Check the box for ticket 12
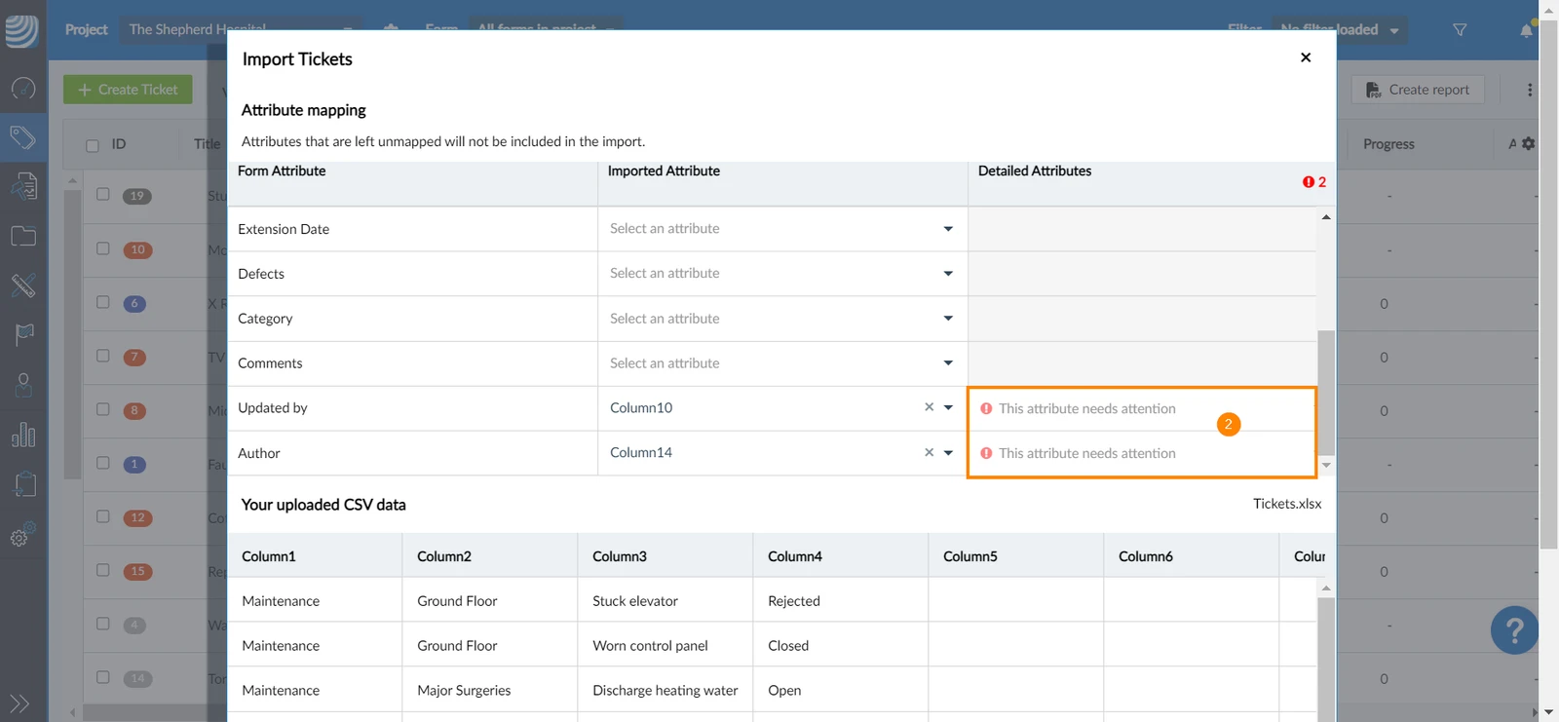 click(103, 516)
